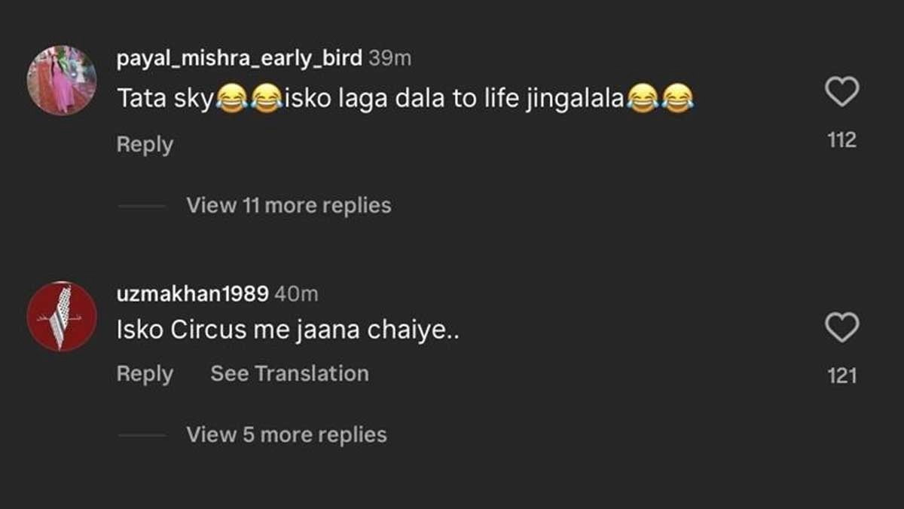Open uzmakhan1989's red profile avatar
Image resolution: width=904 pixels, height=509 pixels.
pyautogui.click(x=62, y=316)
